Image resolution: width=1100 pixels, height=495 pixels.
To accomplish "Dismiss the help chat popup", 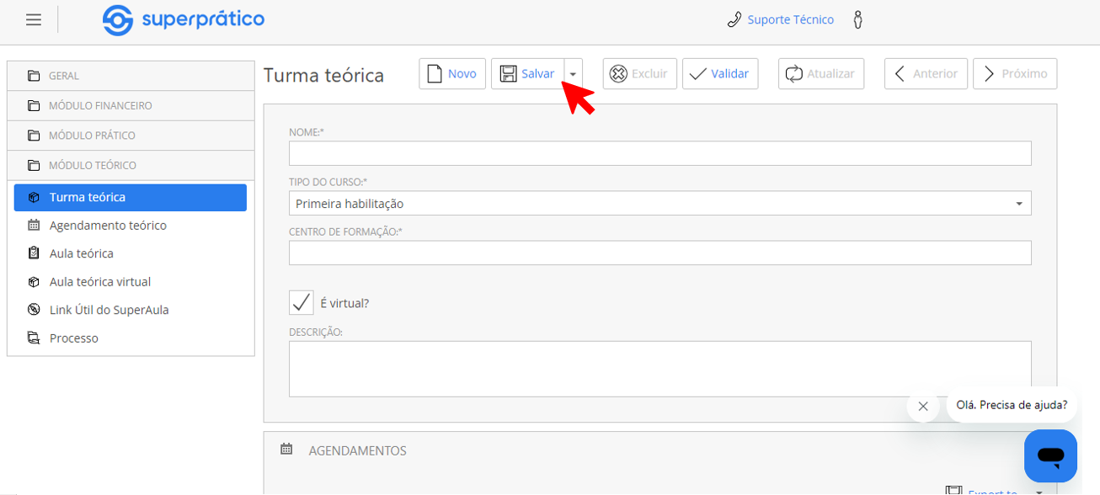I will tap(923, 406).
